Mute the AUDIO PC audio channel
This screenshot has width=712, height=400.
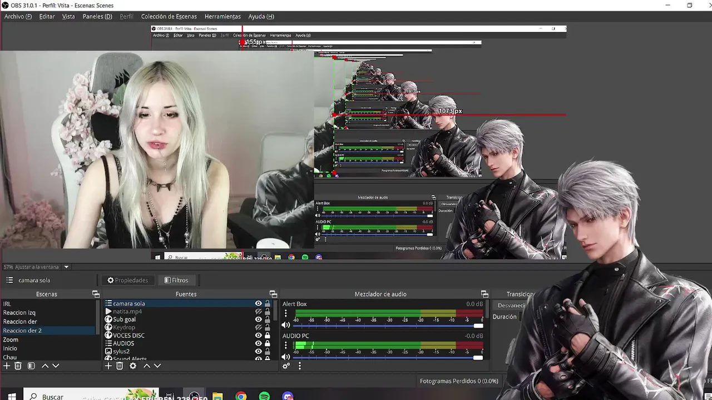click(x=286, y=357)
